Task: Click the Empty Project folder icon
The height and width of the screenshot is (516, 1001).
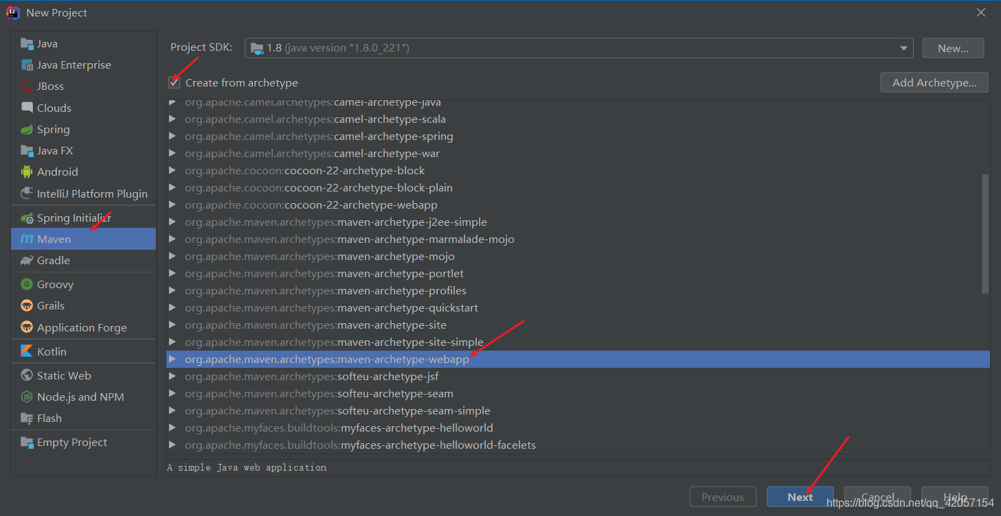Action: (27, 443)
